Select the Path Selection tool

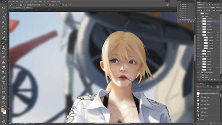pos(3,87)
